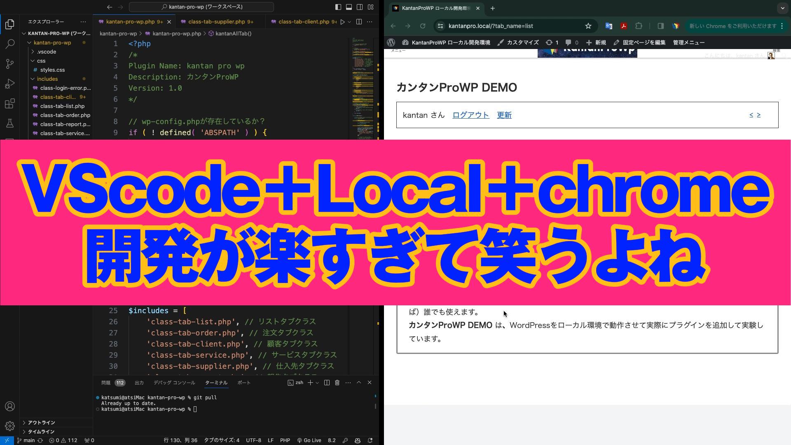
Task: Click the synchronize changes icon beside main
Action: click(40, 440)
